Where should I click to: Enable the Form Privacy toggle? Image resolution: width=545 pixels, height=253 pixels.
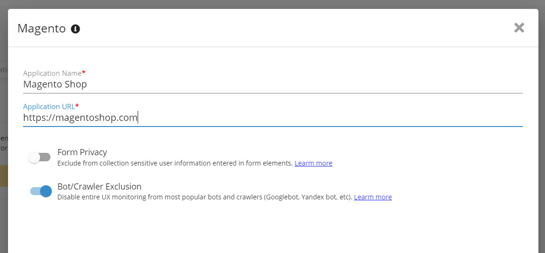click(40, 158)
